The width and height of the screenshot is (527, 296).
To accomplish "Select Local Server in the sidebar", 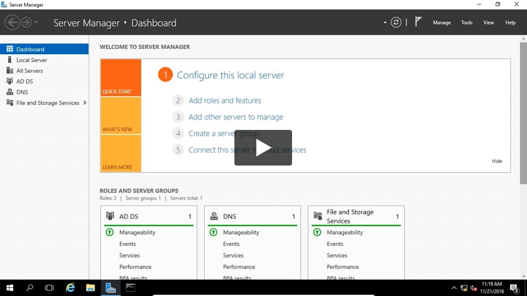I will pyautogui.click(x=31, y=60).
